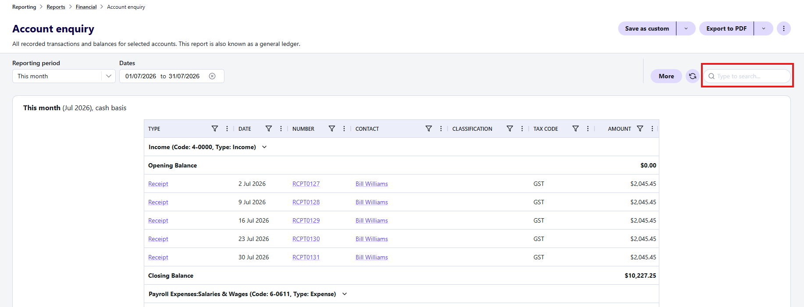Filter the CLASSIFICATION column

coord(510,129)
